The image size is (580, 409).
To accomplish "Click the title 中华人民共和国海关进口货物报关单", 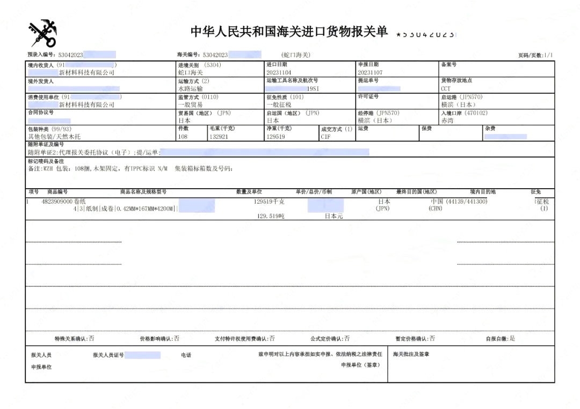I will pyautogui.click(x=289, y=32).
